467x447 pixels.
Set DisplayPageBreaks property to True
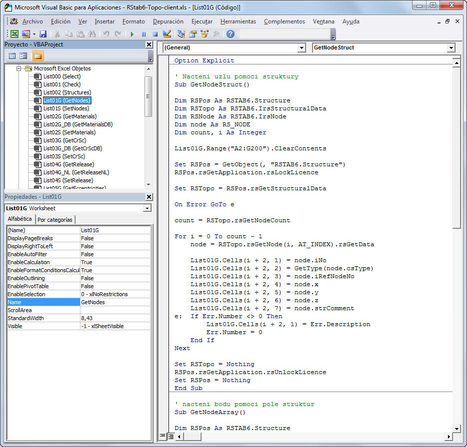[115, 238]
